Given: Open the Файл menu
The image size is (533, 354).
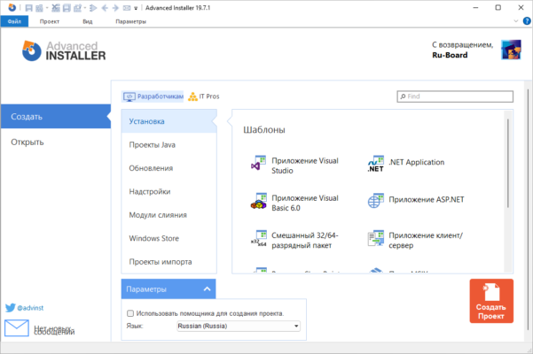Looking at the screenshot, I should (14, 21).
